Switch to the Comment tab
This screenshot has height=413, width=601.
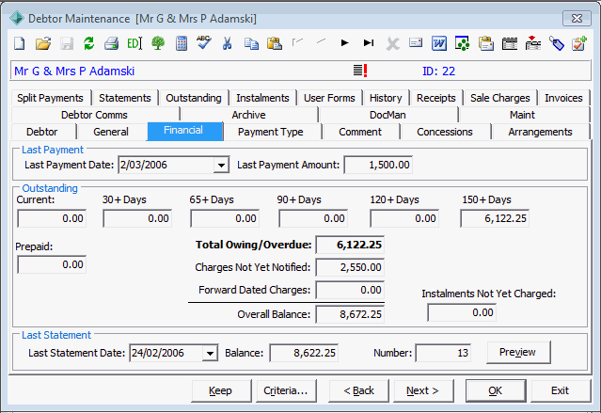pyautogui.click(x=360, y=132)
